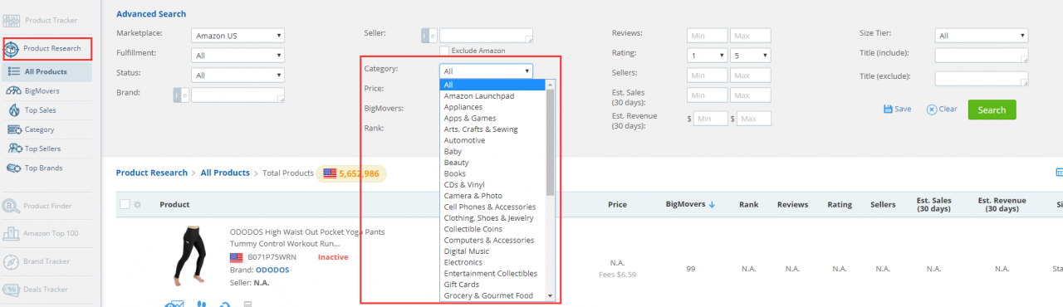Open the minimum Rating dropdown
Viewport: 1063px width, 307px height.
[x=708, y=56]
